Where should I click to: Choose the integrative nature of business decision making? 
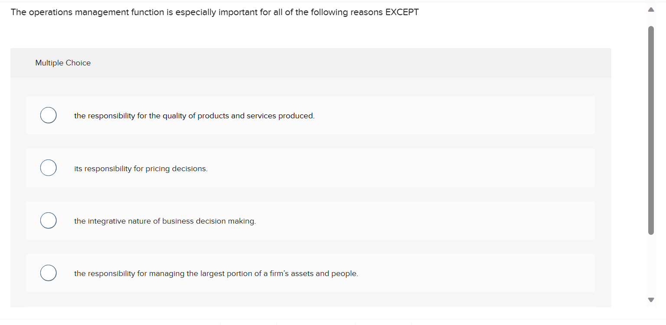tap(48, 220)
